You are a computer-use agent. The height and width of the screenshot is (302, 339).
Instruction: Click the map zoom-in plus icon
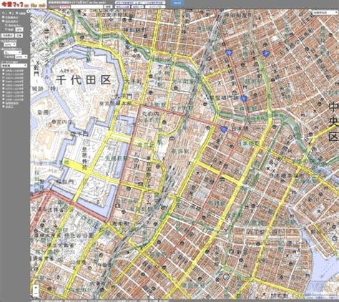click(36, 288)
